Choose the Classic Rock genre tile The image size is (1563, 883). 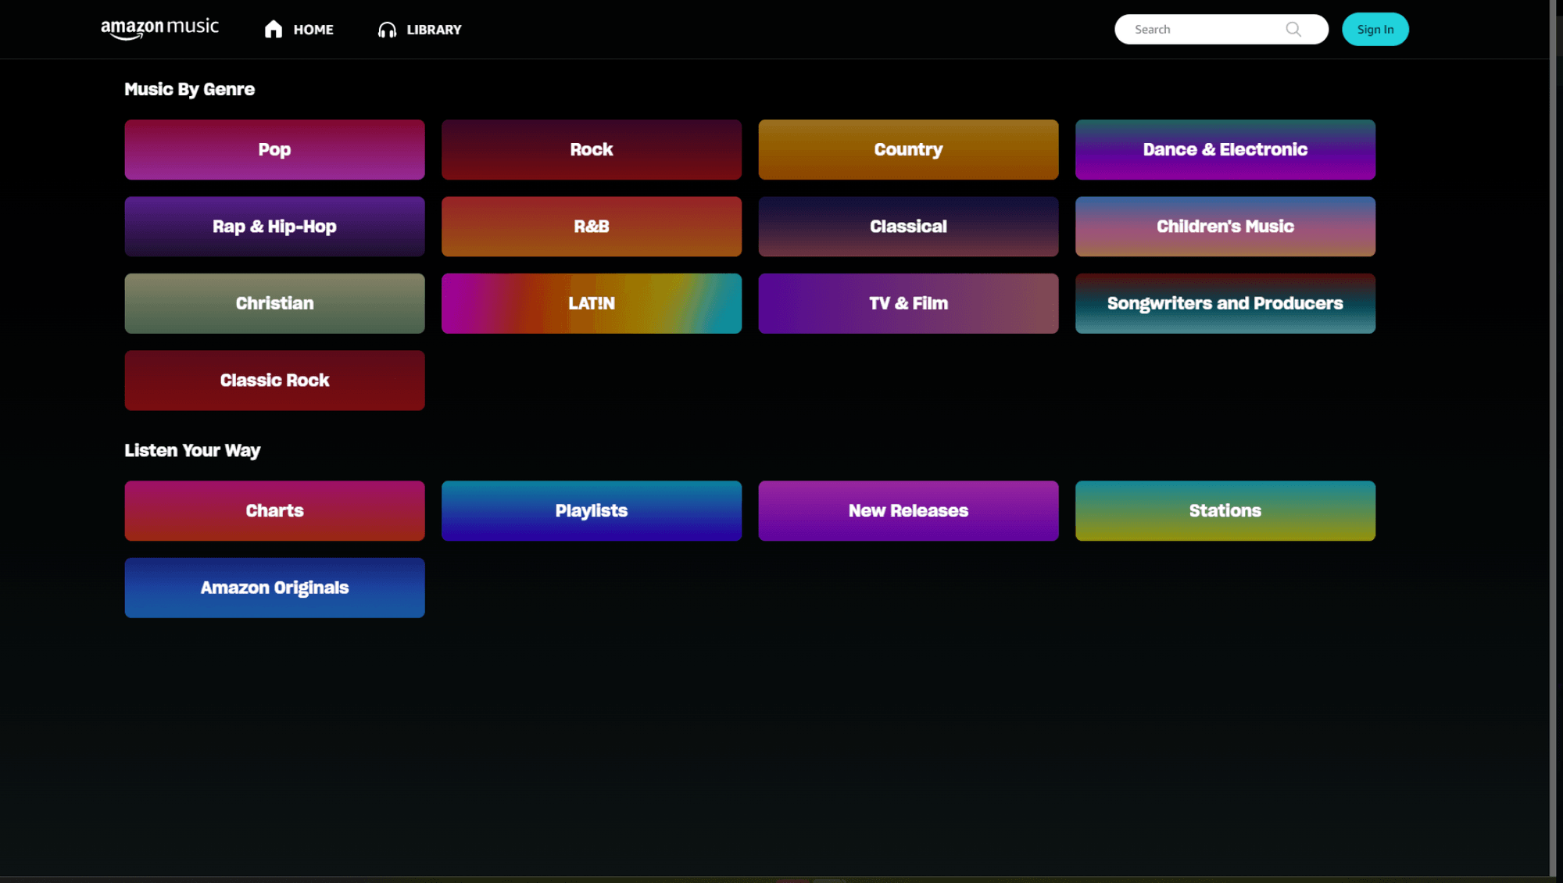274,381
